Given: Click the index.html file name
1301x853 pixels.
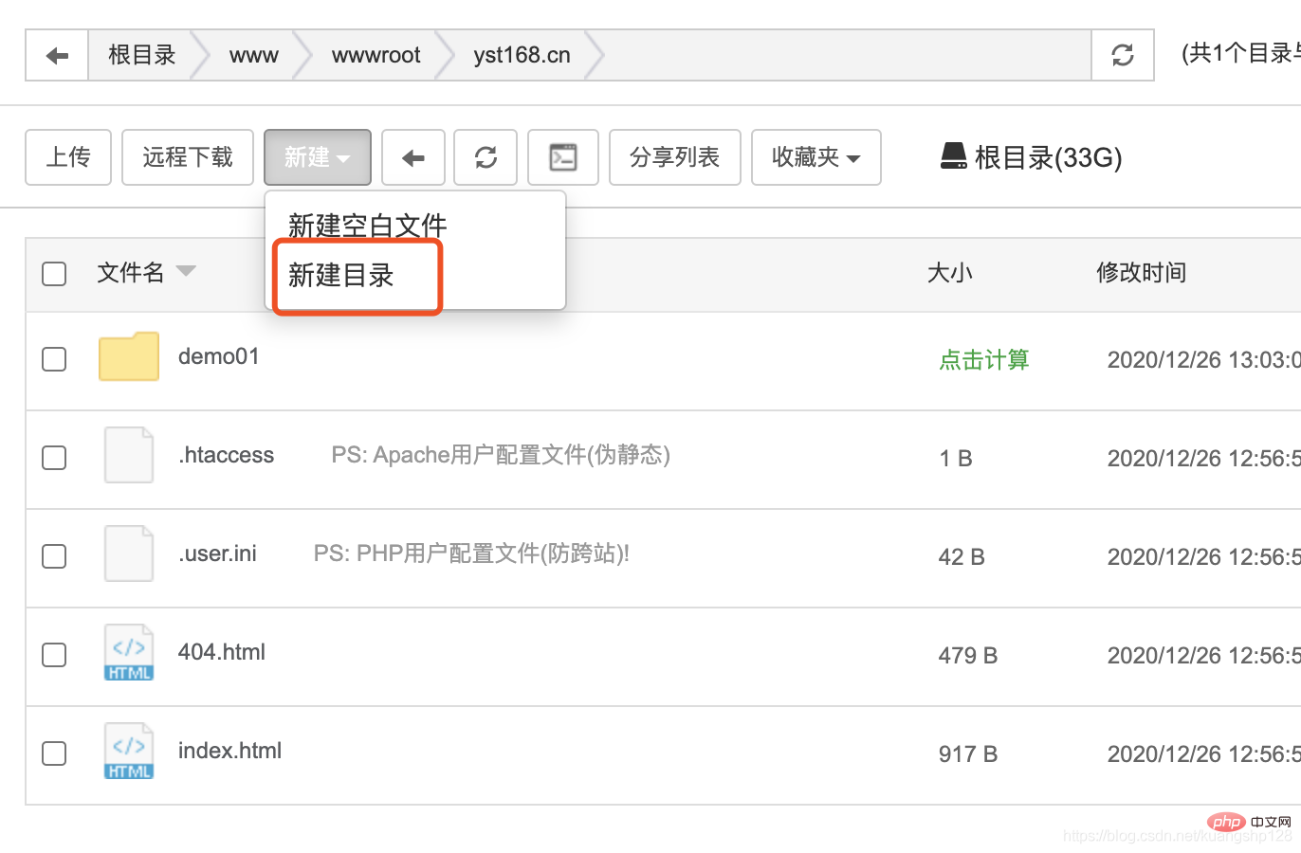Looking at the screenshot, I should coord(230,751).
